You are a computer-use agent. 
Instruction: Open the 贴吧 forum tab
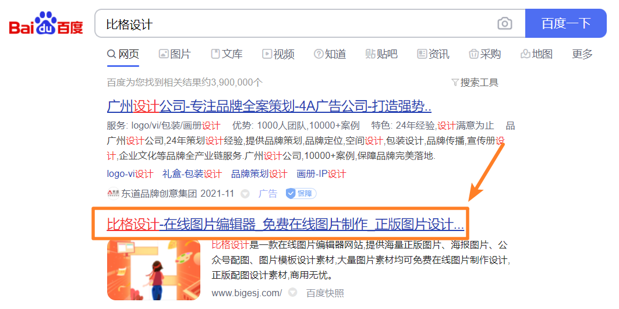click(x=381, y=54)
